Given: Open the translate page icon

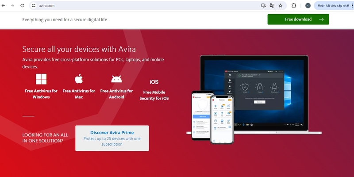Looking at the screenshot, I should (x=272, y=6).
